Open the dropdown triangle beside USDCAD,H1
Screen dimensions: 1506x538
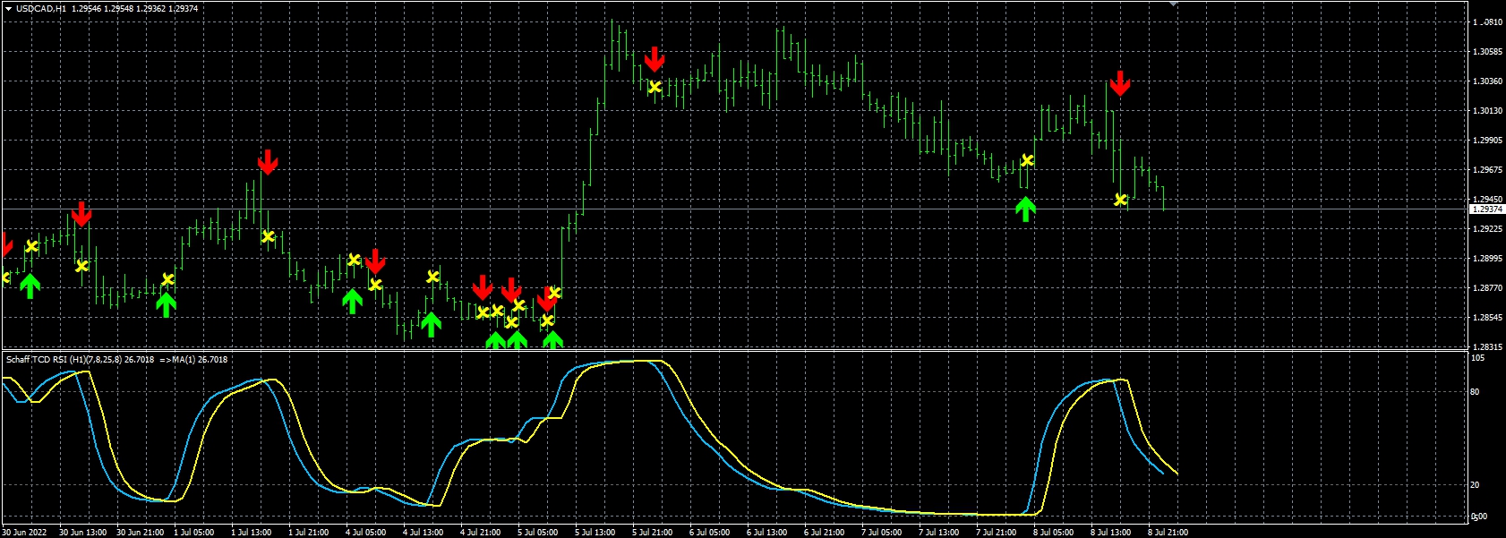point(8,8)
